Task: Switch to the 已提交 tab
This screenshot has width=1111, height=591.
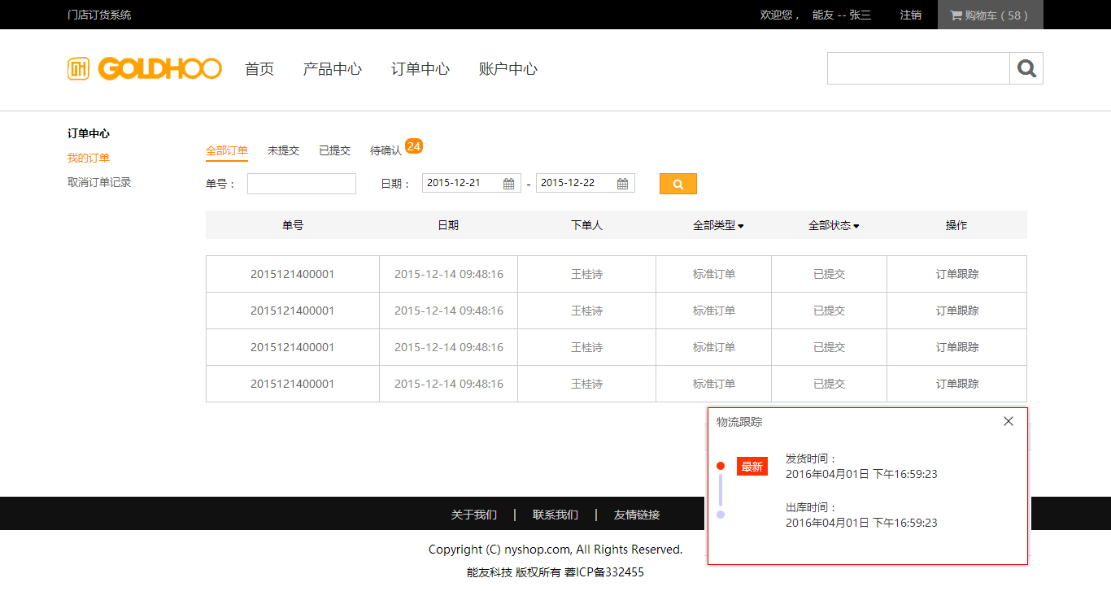Action: [x=334, y=150]
